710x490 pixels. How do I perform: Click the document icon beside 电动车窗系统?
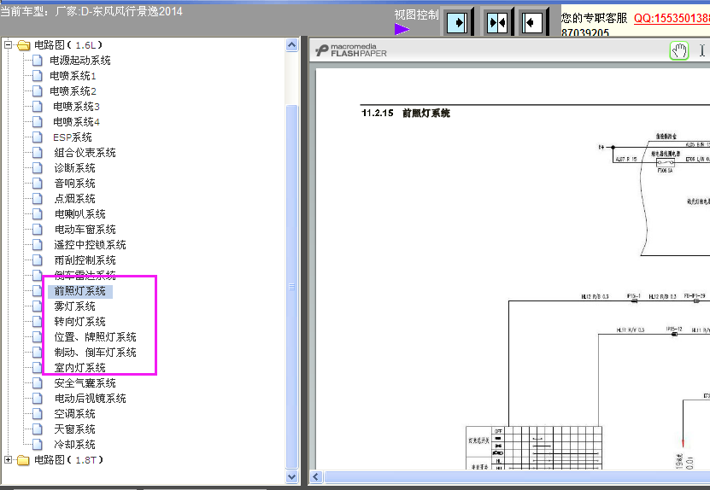click(38, 230)
